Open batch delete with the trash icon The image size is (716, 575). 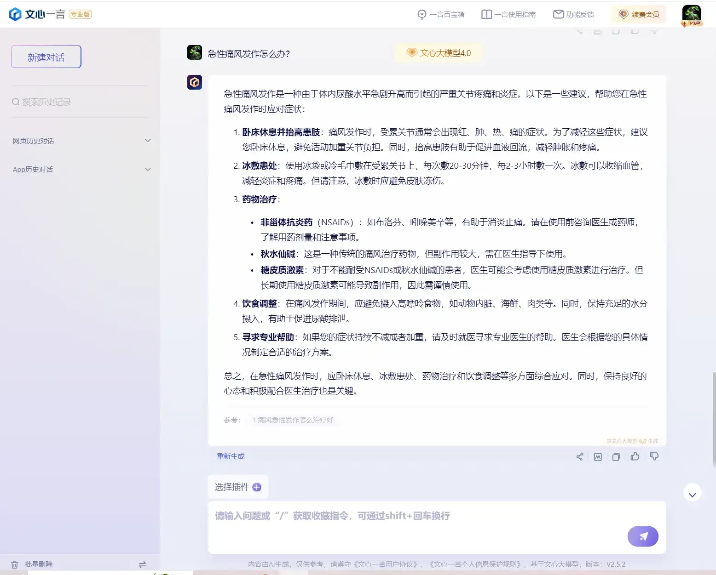coord(15,564)
